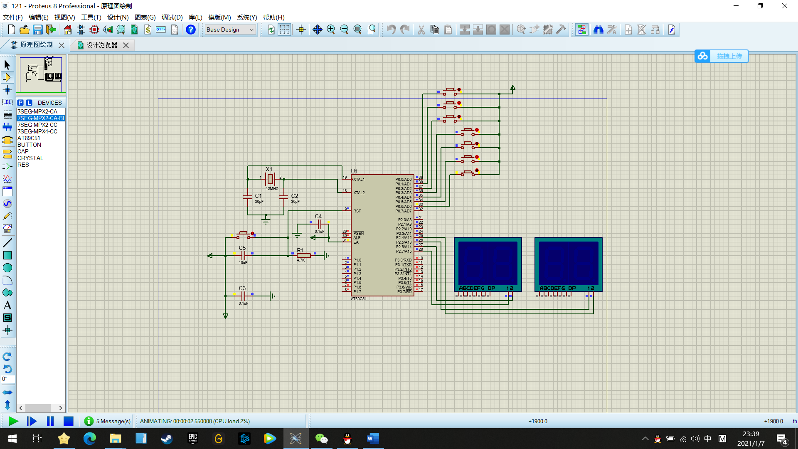Open the 编辑(E) menu
Screen dimensions: 798x449
(x=38, y=17)
